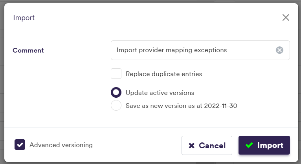Click the "Replace duplicate entries" label text
Image resolution: width=301 pixels, height=164 pixels.
point(164,73)
